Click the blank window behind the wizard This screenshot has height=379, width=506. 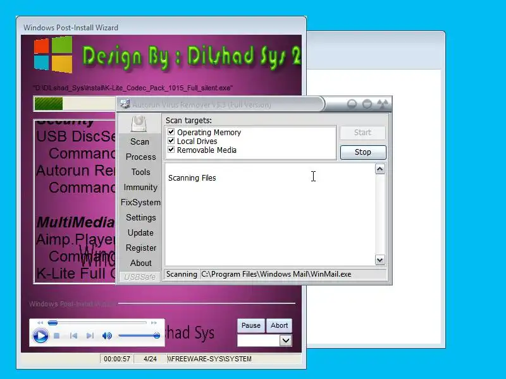point(374,207)
